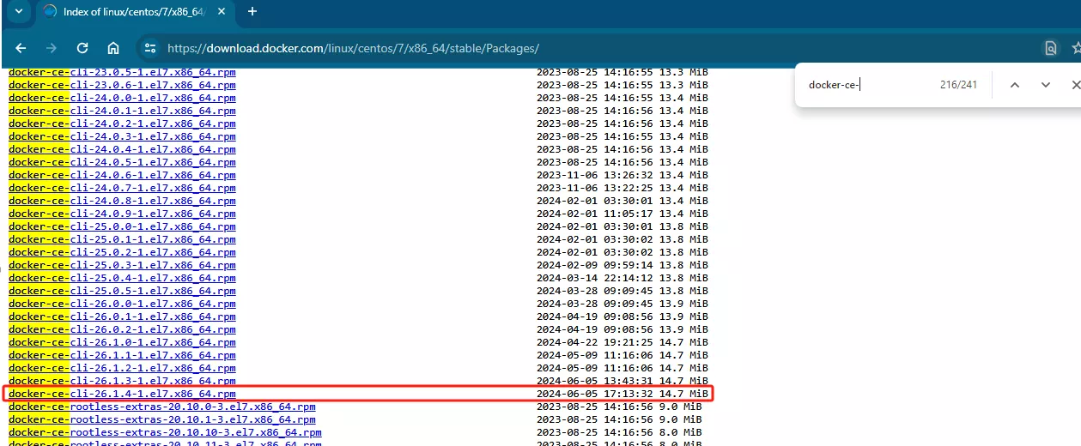Screen dimensions: 1081x446
Task: Open docker-ce-cli-23.0.5-1.el7.x86_64.rpm link
Action: click(x=122, y=72)
